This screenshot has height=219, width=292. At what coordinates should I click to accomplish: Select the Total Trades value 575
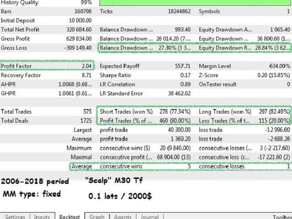[86, 111]
